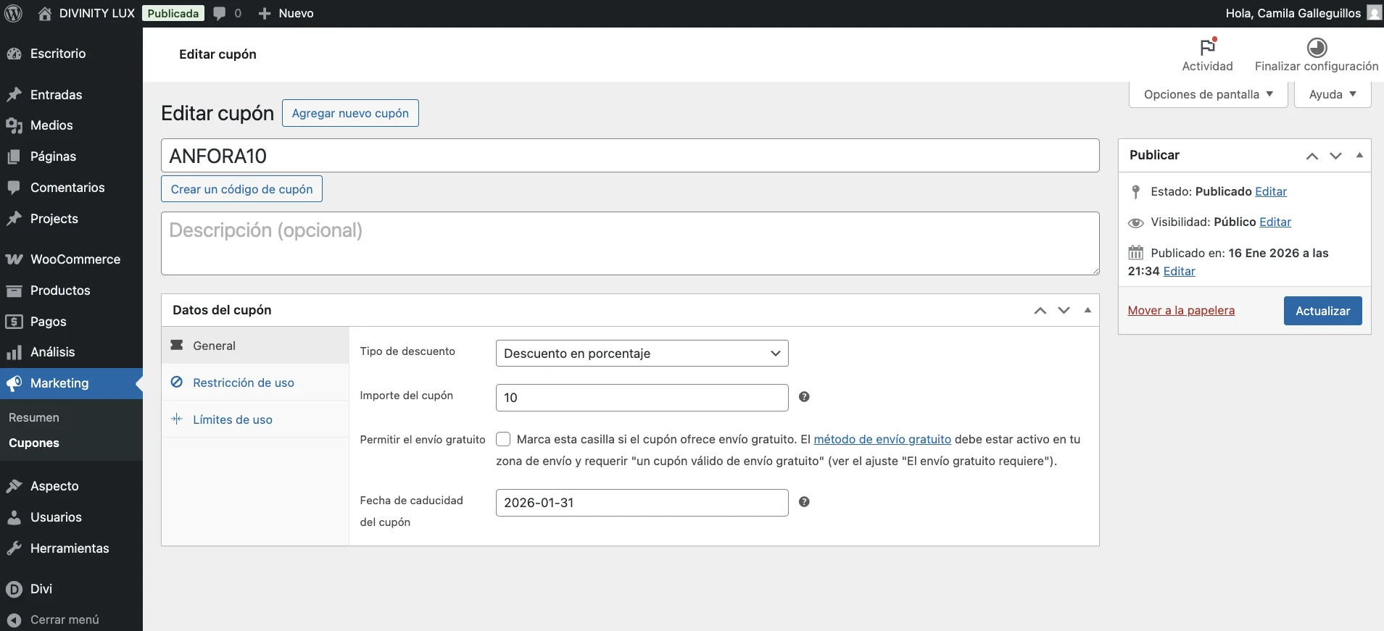Click the Actualizar button
The height and width of the screenshot is (631, 1384).
coord(1322,311)
